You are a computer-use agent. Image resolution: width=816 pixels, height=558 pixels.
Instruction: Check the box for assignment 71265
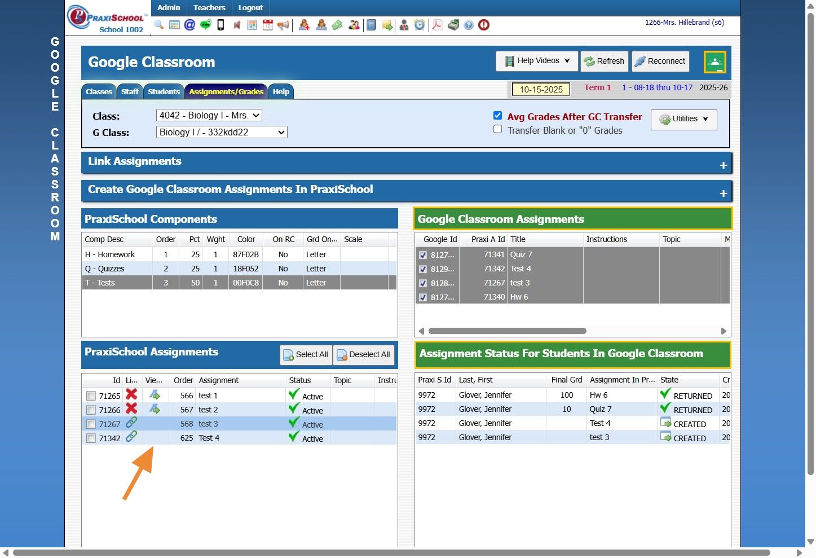[x=91, y=396]
